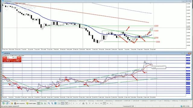Switch to the H4 timeframe

pyautogui.click(x=107, y=103)
